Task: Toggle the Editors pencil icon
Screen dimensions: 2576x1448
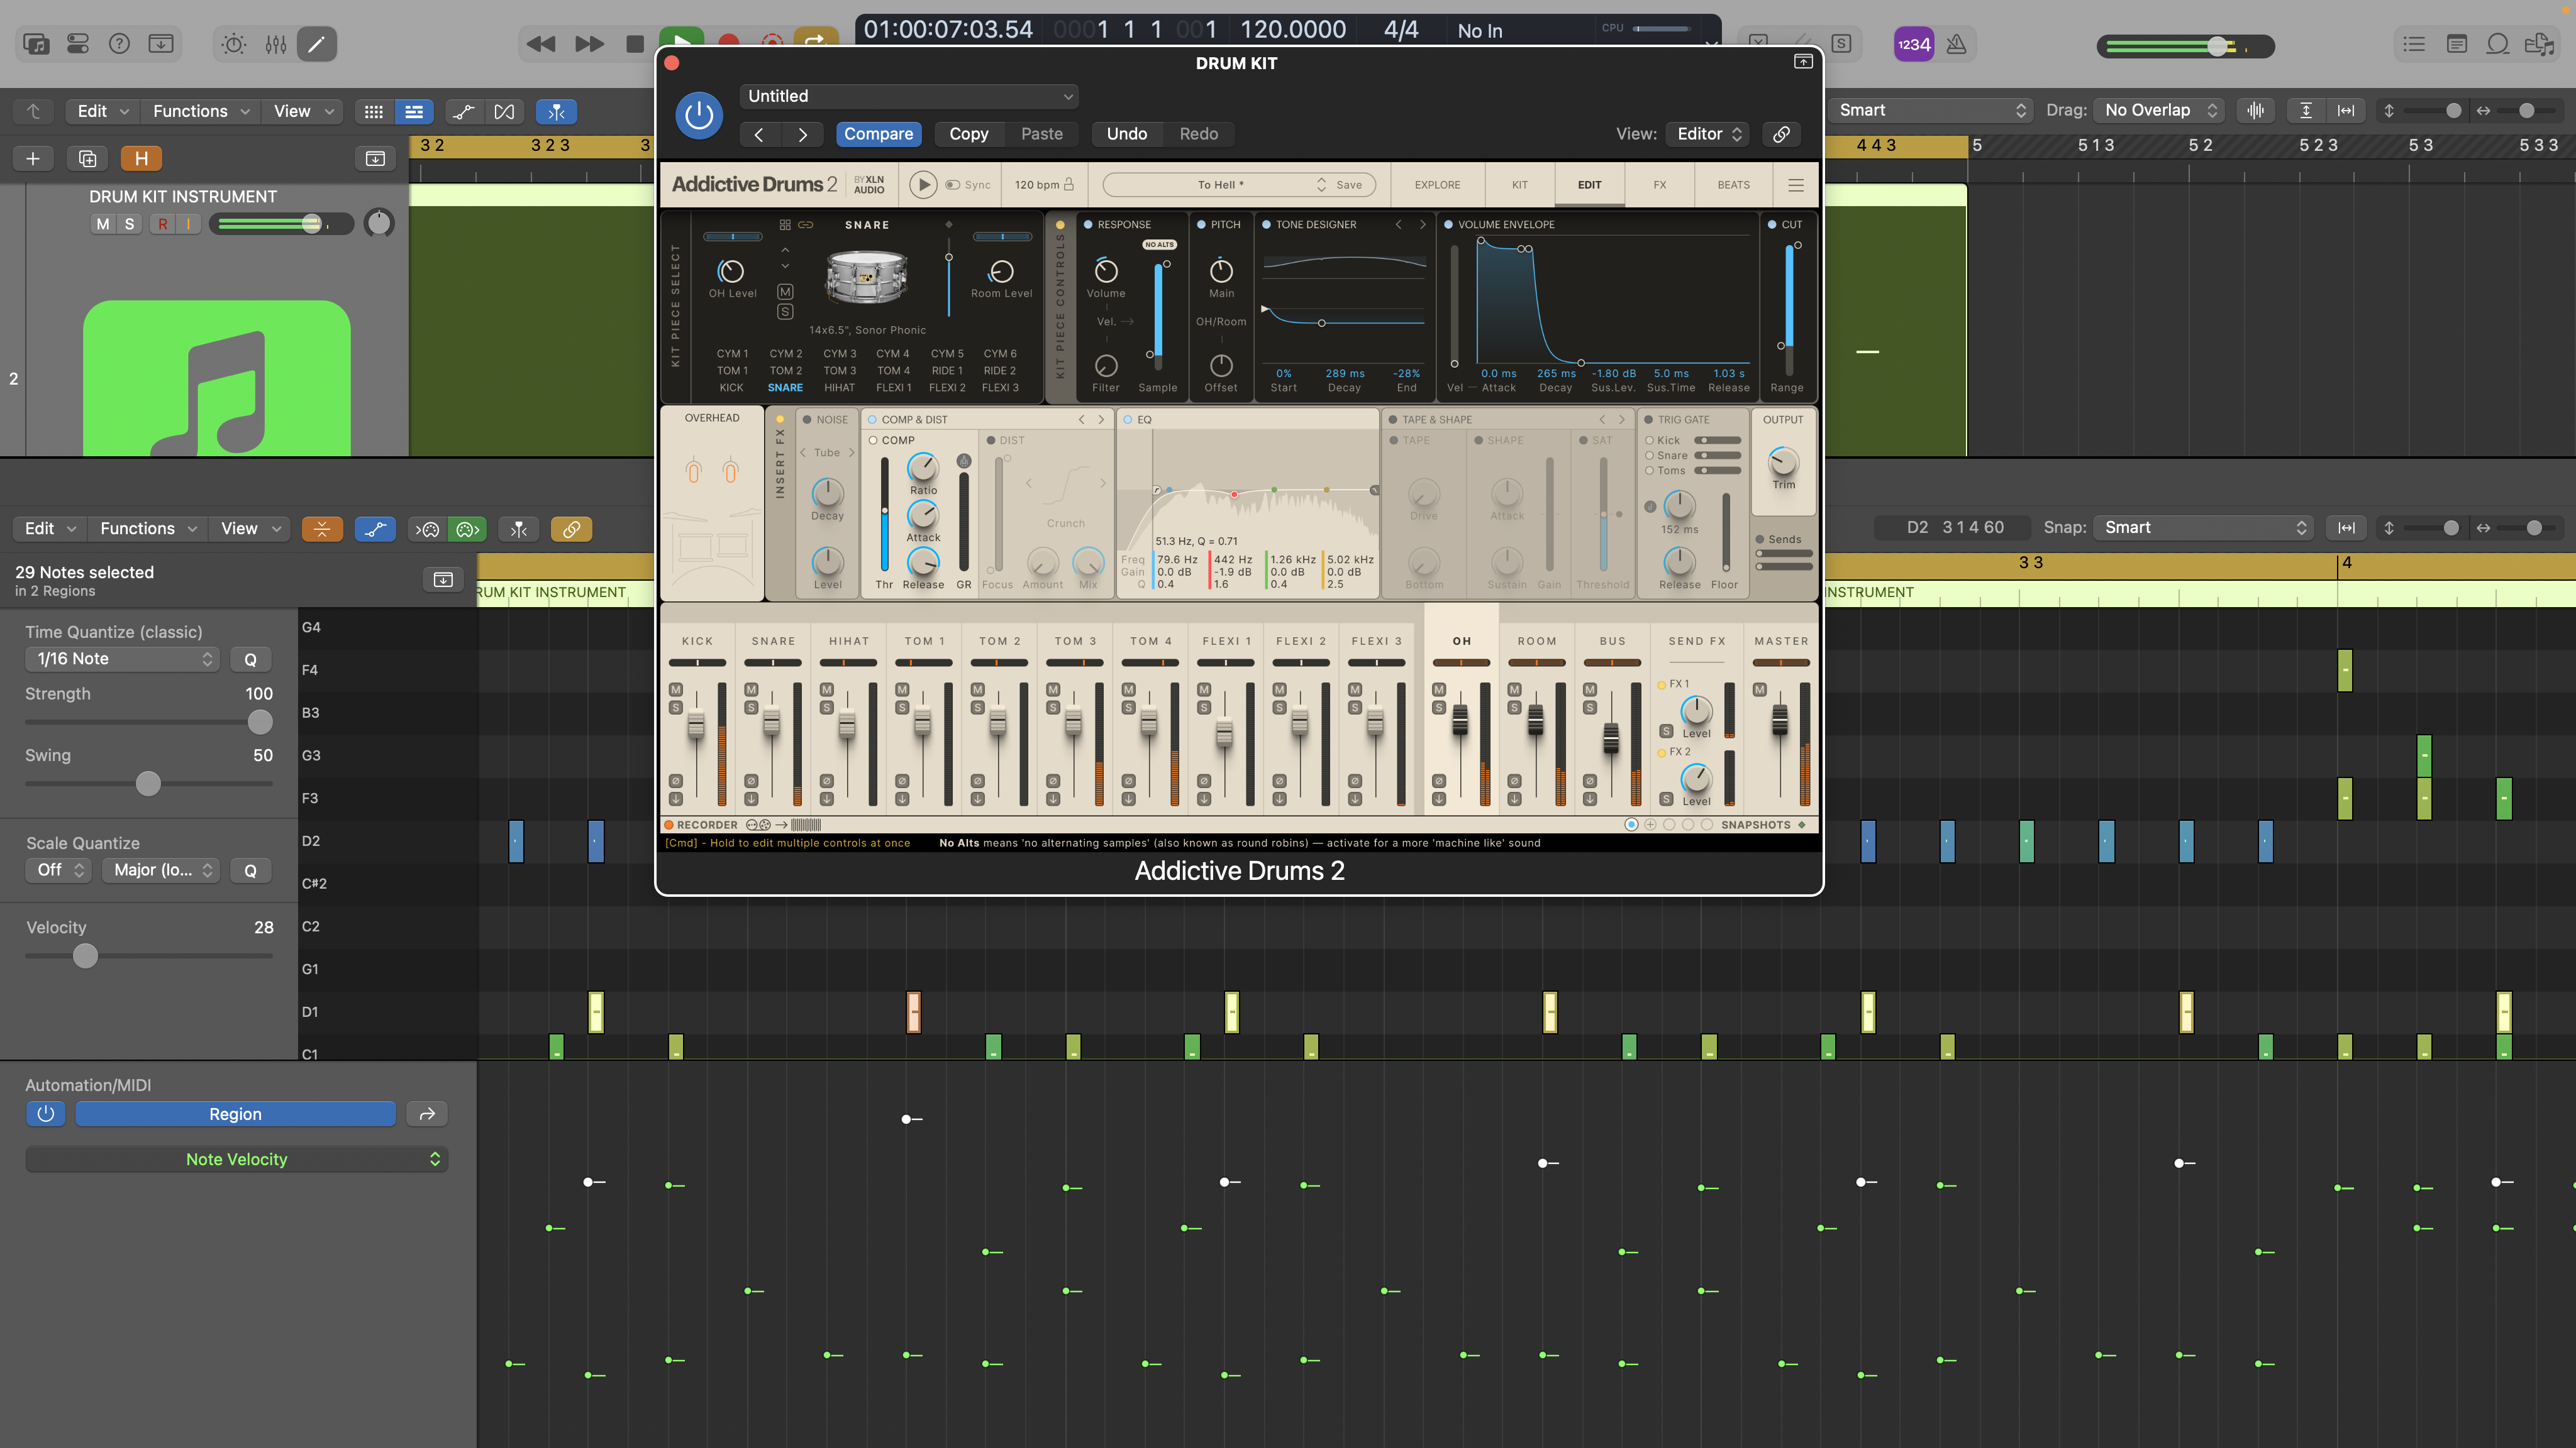Action: click(316, 44)
